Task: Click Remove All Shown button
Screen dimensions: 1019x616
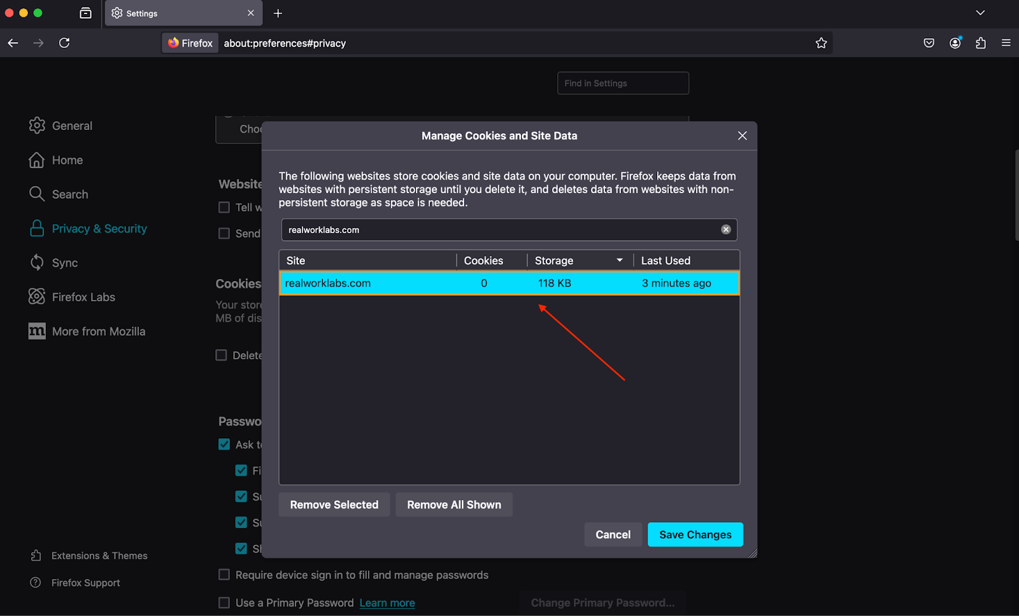Action: click(x=454, y=505)
